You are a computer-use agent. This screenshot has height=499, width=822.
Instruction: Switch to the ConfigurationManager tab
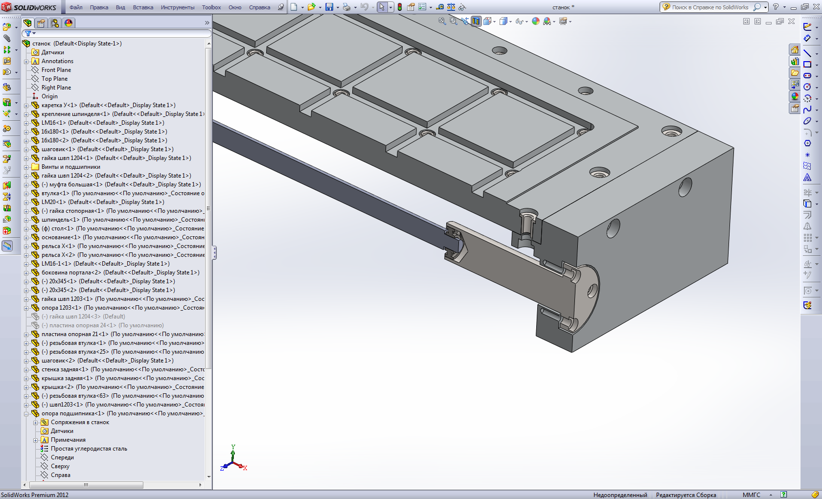tap(55, 23)
